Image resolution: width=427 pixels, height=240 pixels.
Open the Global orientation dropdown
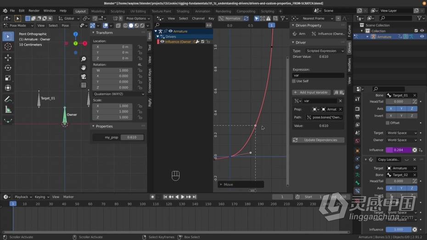pyautogui.click(x=69, y=18)
